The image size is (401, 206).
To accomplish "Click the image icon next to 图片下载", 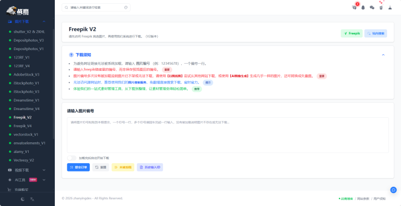I will [x=10, y=21].
